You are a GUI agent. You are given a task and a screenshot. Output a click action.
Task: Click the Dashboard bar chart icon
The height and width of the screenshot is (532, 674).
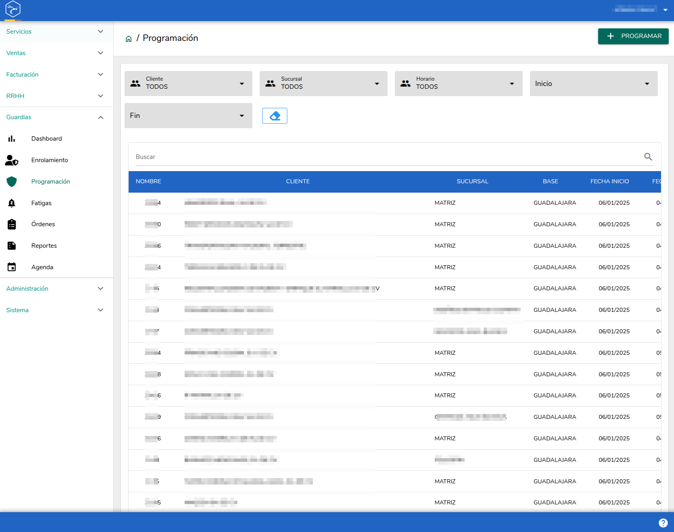(12, 139)
